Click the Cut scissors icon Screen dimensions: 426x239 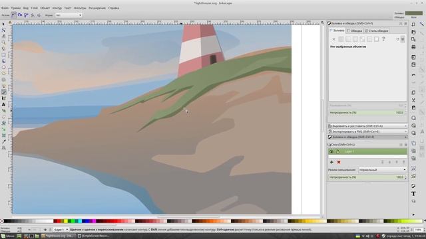click(x=413, y=100)
